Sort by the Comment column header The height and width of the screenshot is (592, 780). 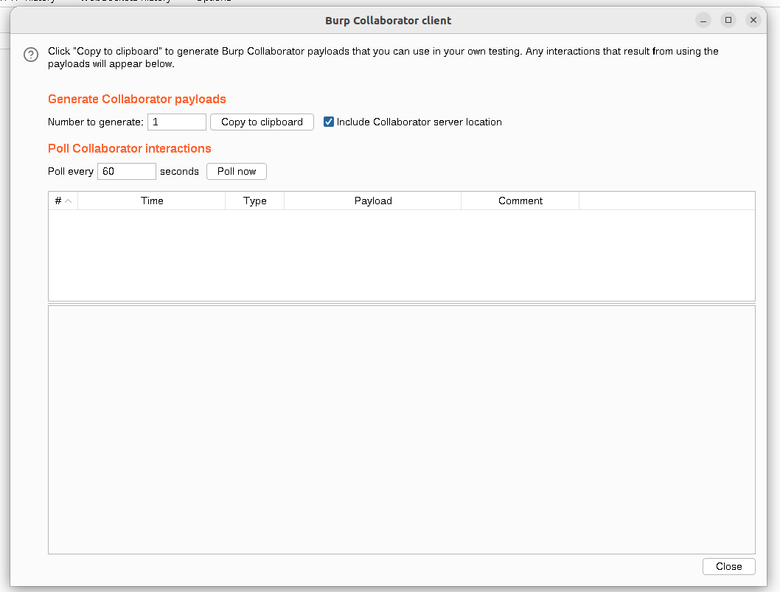[x=520, y=201]
